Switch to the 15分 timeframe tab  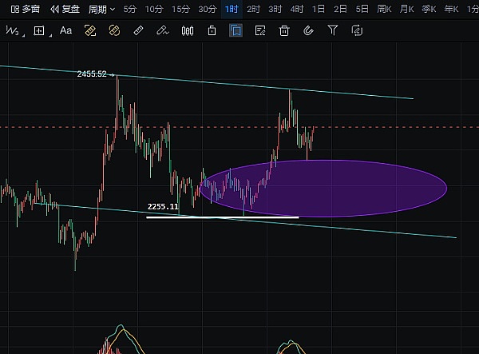point(181,9)
